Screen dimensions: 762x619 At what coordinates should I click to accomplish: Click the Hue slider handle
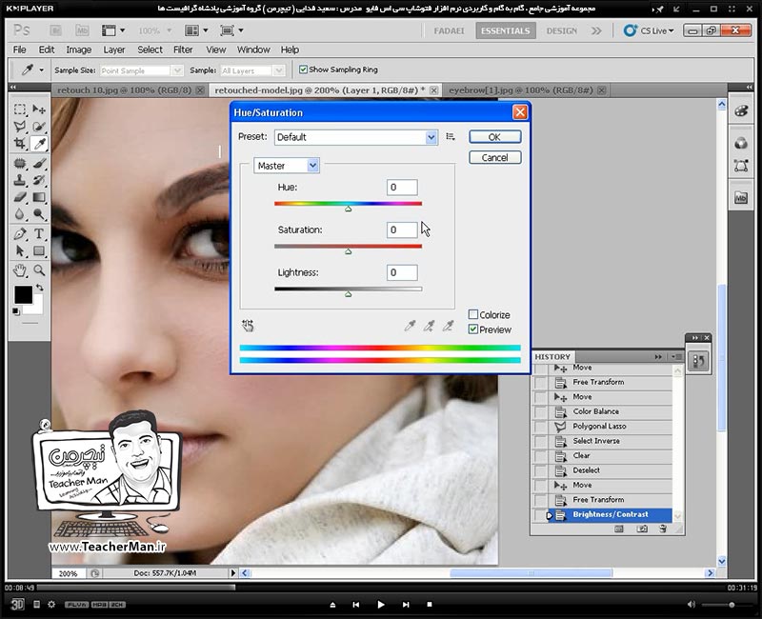pos(348,209)
